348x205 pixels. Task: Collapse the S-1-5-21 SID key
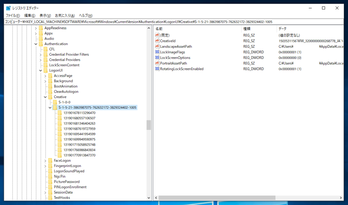click(x=50, y=108)
